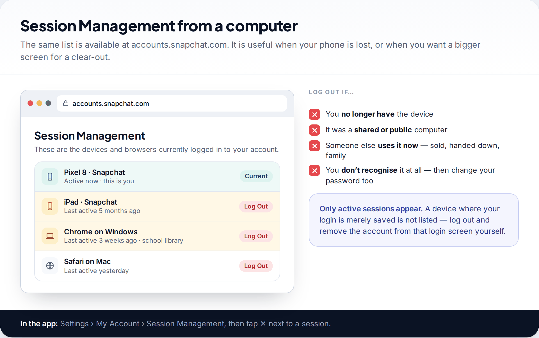The width and height of the screenshot is (539, 338).
Task: Click 'These are the devices and browsers' description
Action: pyautogui.click(x=157, y=150)
